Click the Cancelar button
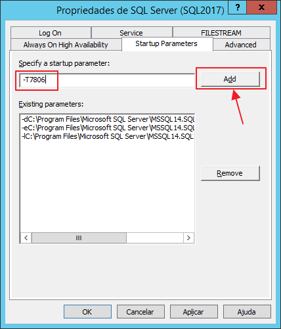The width and height of the screenshot is (281, 329). click(140, 312)
